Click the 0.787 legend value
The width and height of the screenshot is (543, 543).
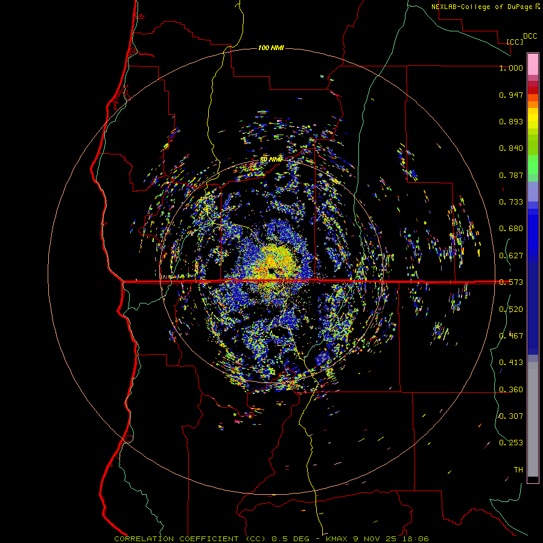511,175
